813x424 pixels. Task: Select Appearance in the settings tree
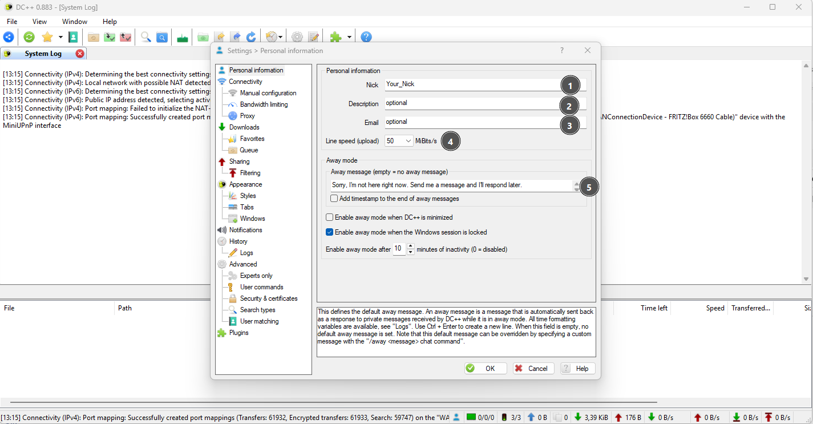[x=245, y=184]
